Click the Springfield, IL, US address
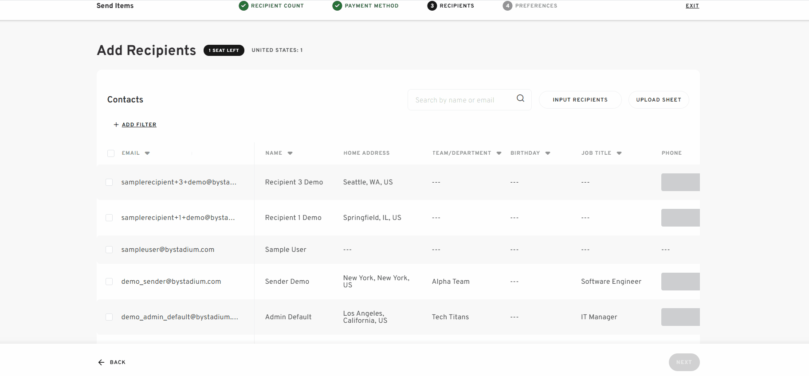 [372, 218]
